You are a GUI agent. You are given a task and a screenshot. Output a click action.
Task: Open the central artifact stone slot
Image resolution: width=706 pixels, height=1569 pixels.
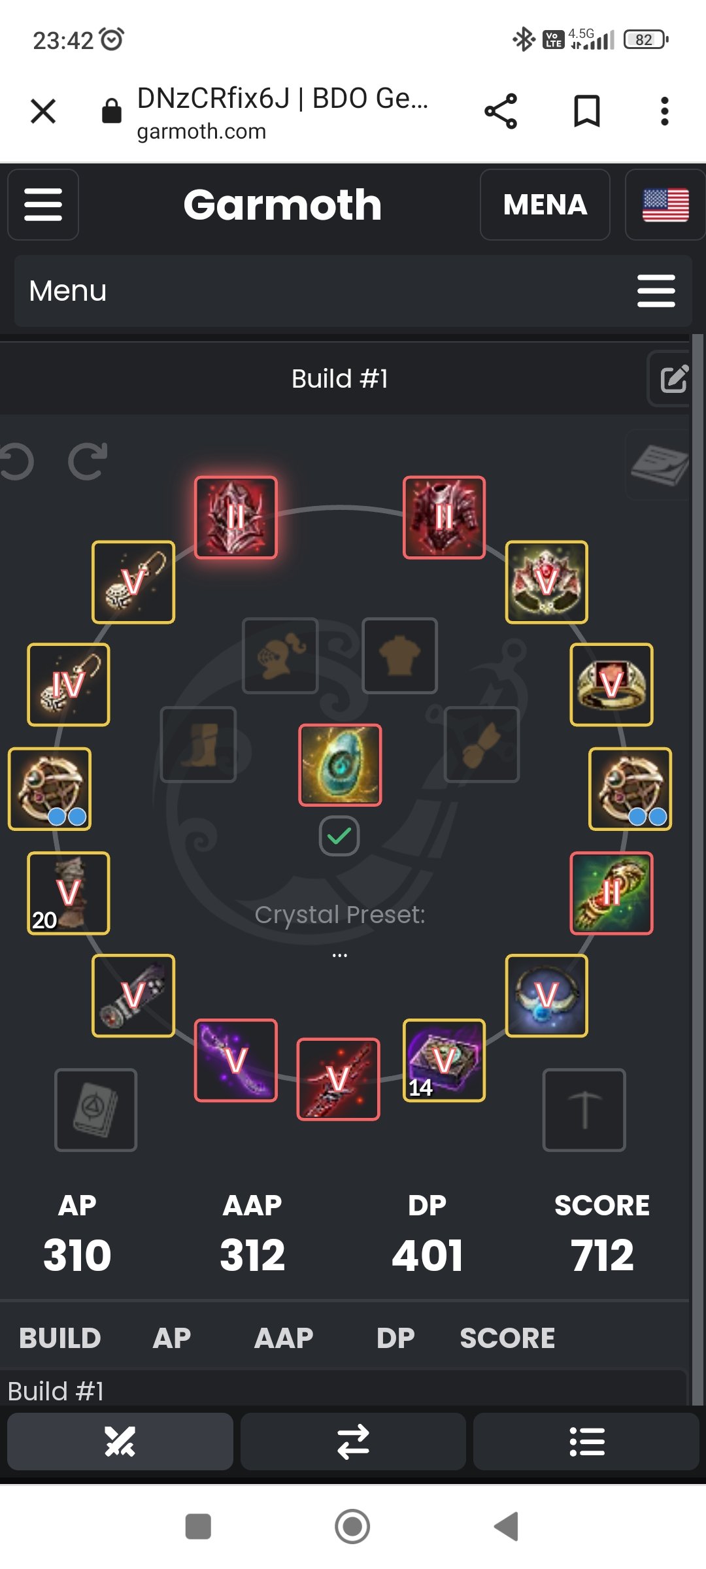click(x=340, y=765)
